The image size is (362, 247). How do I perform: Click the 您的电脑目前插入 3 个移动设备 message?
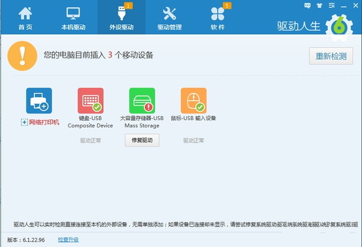pyautogui.click(x=98, y=55)
